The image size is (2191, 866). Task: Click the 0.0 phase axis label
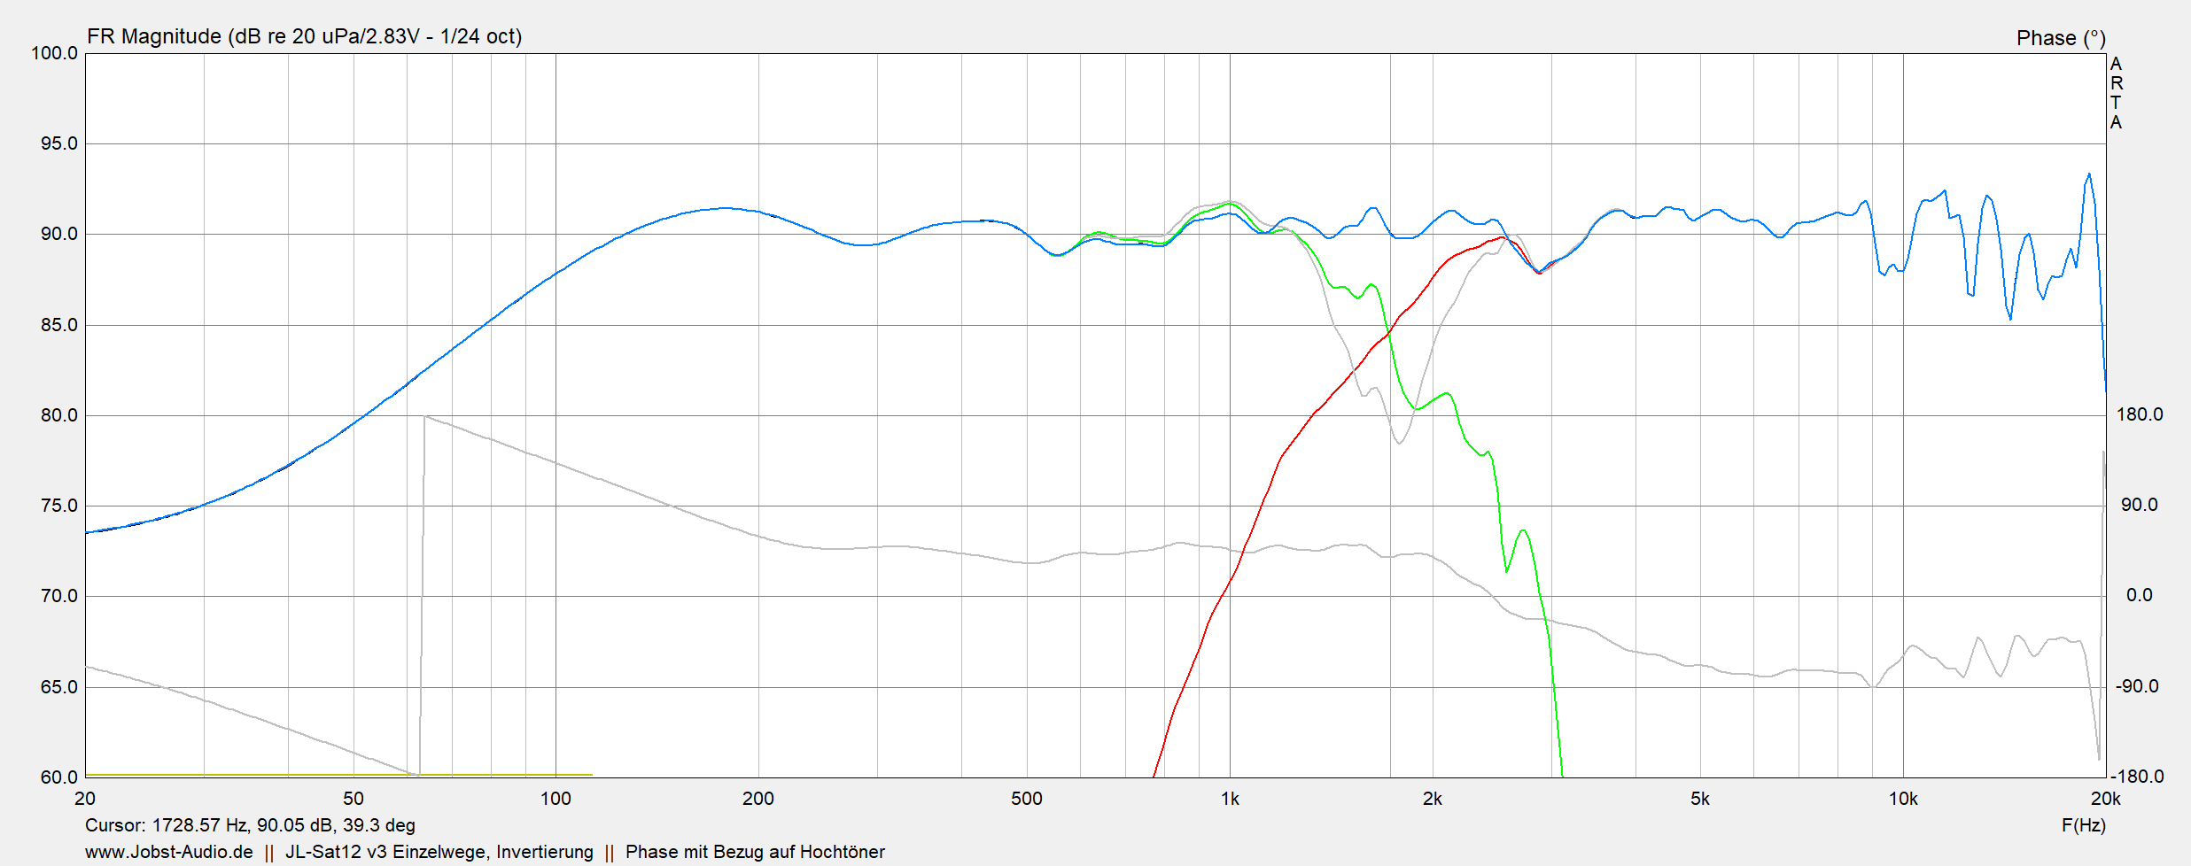(x=2139, y=595)
